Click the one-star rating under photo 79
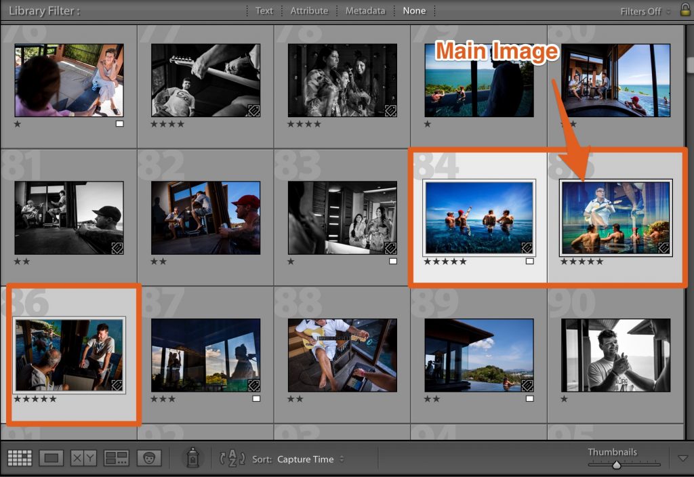Screen dimensions: 694x477 428,124
